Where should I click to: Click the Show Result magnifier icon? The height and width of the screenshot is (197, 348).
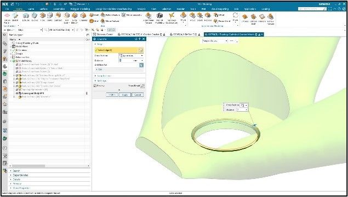[x=142, y=86]
